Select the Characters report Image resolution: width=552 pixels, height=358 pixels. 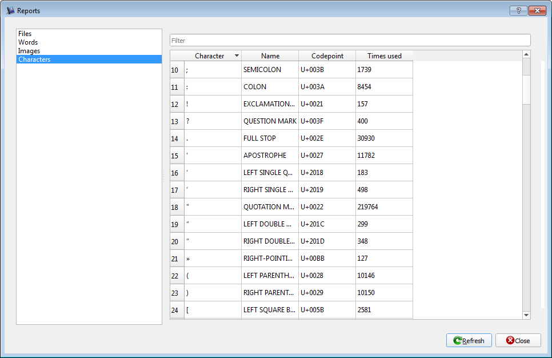[89, 59]
